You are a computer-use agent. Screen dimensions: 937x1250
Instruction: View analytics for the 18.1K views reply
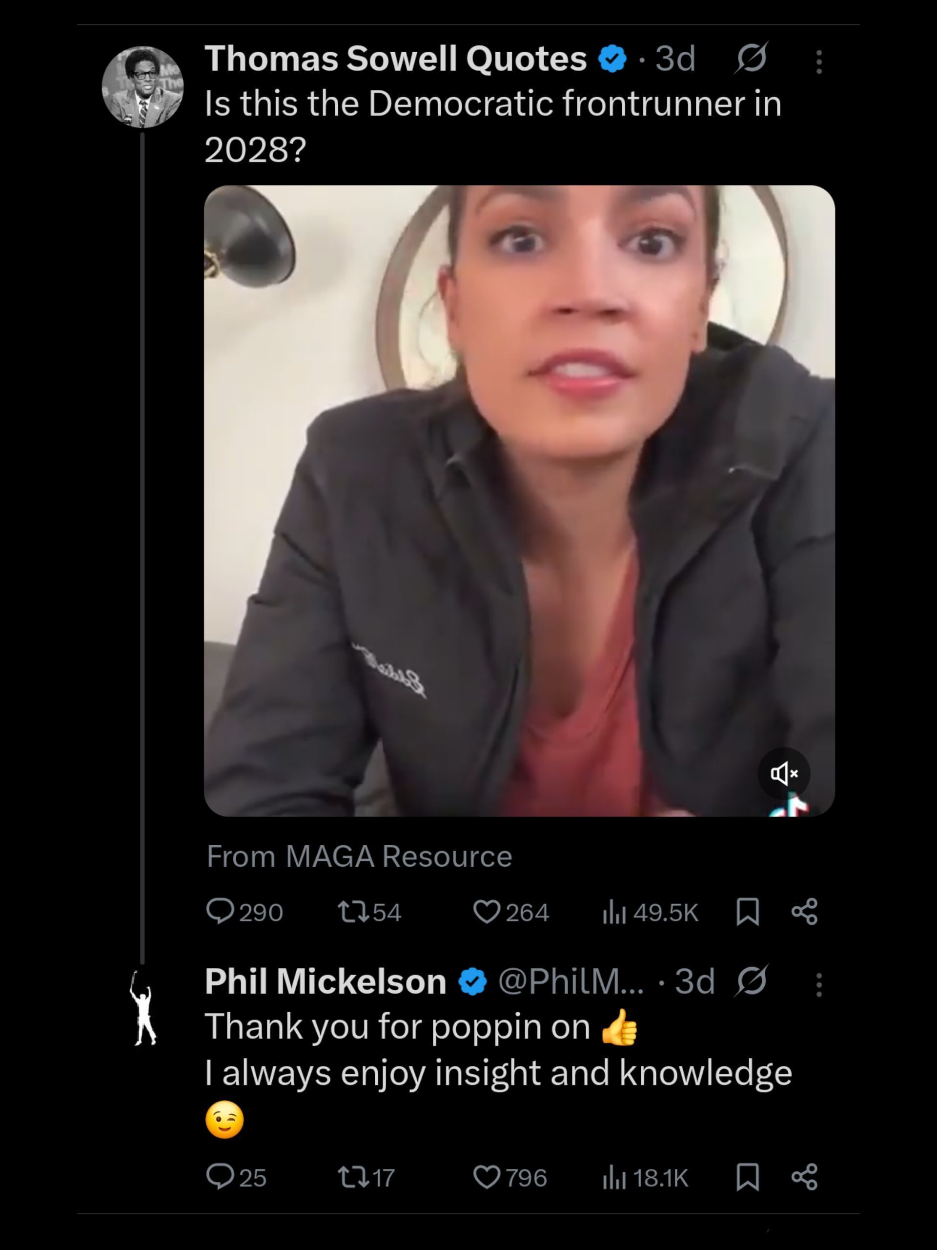(614, 1177)
